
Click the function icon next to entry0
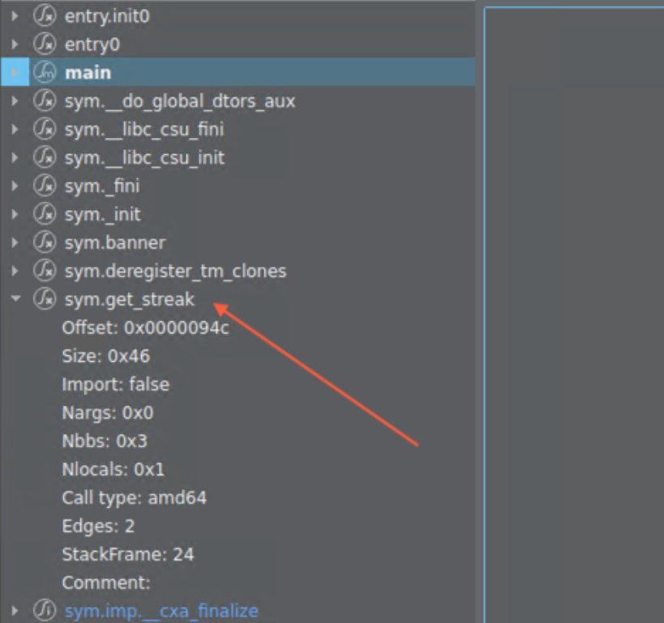click(x=45, y=45)
